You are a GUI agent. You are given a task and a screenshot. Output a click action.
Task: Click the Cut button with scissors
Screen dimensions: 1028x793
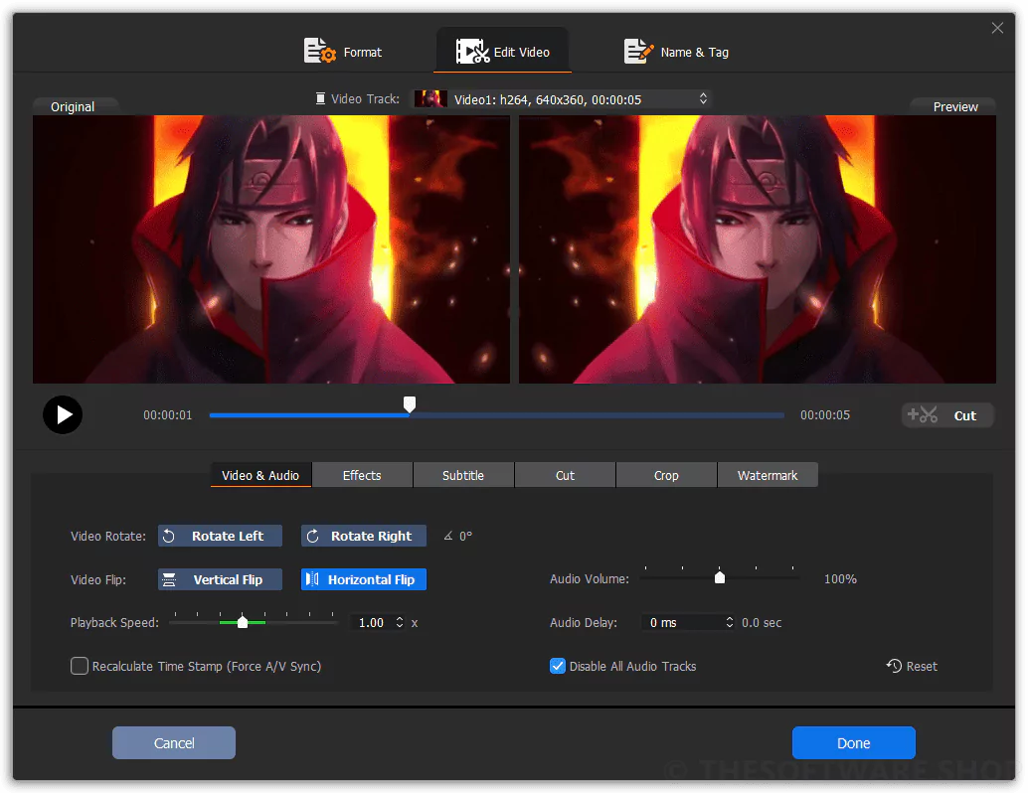pos(946,414)
